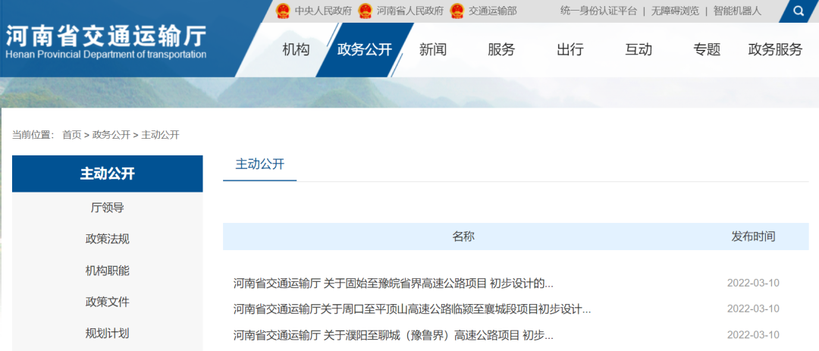Select 政务公开 in the navigation bar
Screen dimensions: 819x351
coord(365,50)
